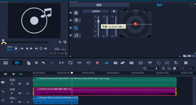Click the zoom in magnifier icon
The width and height of the screenshot is (196, 105).
[x=163, y=68]
